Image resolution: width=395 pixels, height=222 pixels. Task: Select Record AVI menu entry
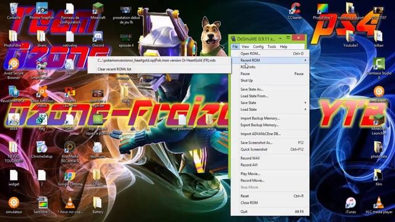(x=270, y=165)
